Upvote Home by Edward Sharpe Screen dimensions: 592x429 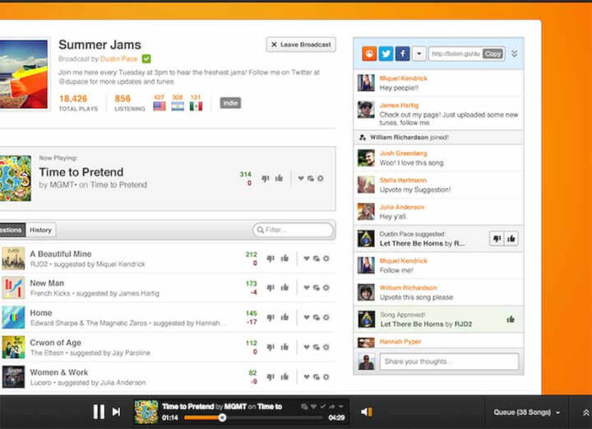coord(284,317)
